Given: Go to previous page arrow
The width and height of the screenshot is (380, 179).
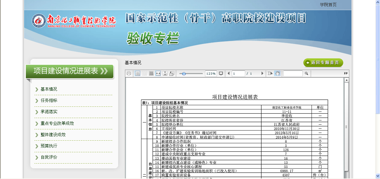Looking at the screenshot, I should pyautogui.click(x=229, y=73).
